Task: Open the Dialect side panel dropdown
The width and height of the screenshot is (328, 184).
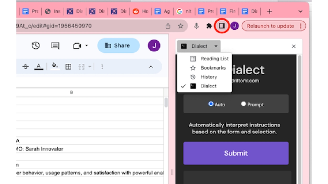Action: click(199, 46)
